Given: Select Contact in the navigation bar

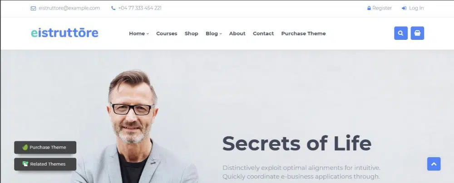Looking at the screenshot, I should pyautogui.click(x=263, y=34).
